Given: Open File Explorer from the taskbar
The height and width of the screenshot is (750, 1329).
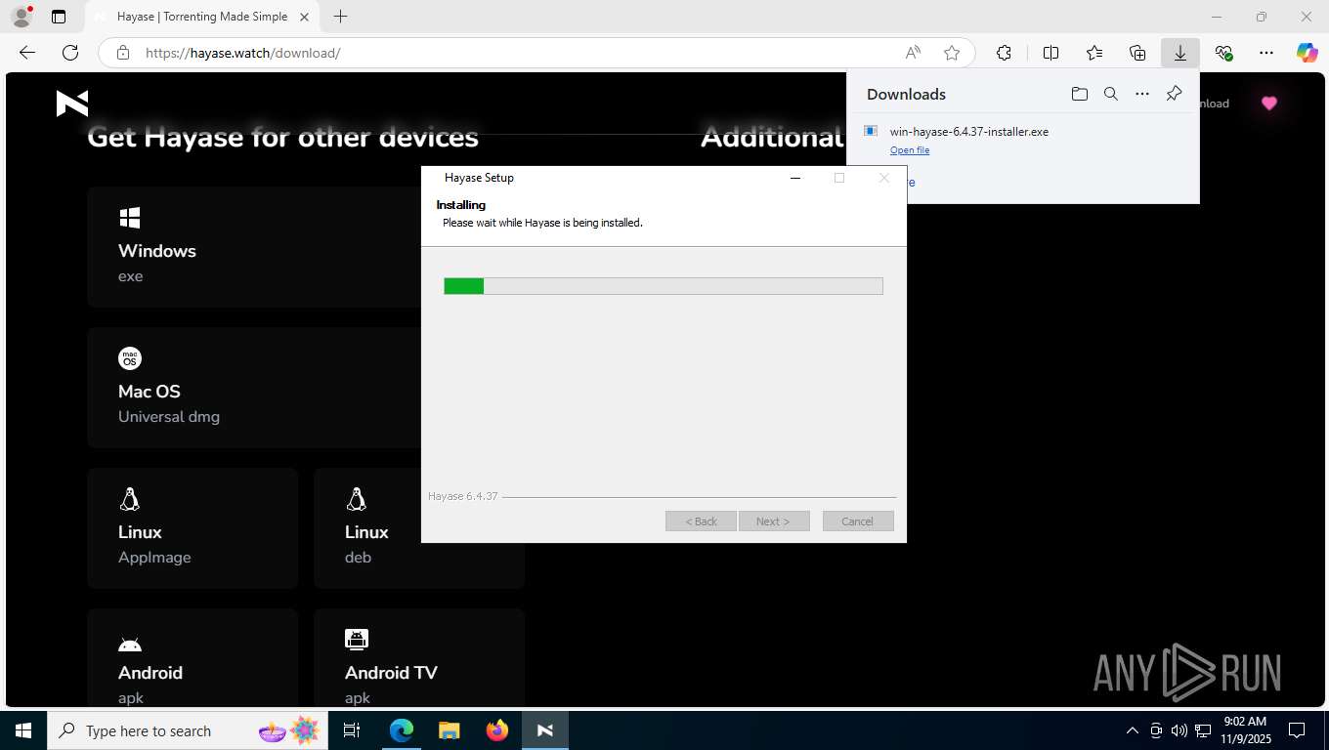Looking at the screenshot, I should [449, 730].
